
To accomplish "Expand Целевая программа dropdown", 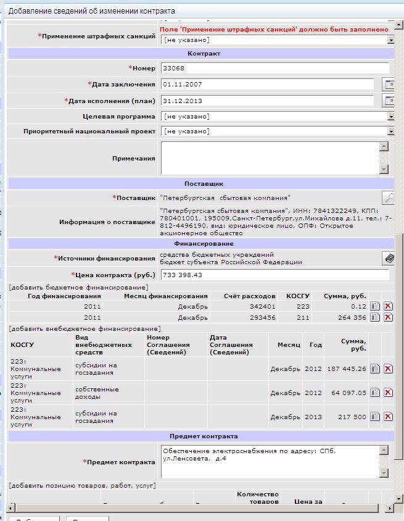I will click(x=390, y=117).
